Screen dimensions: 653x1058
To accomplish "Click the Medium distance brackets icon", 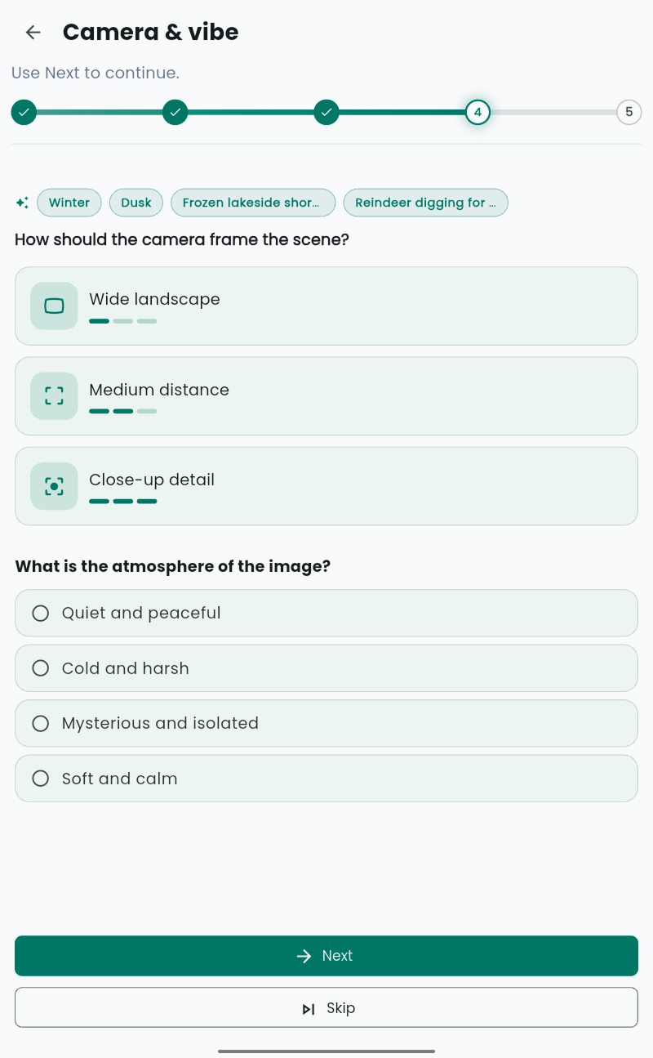I will click(54, 396).
